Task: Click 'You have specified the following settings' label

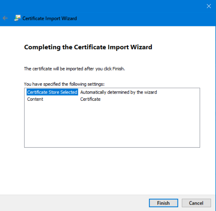Action: [x=64, y=84]
